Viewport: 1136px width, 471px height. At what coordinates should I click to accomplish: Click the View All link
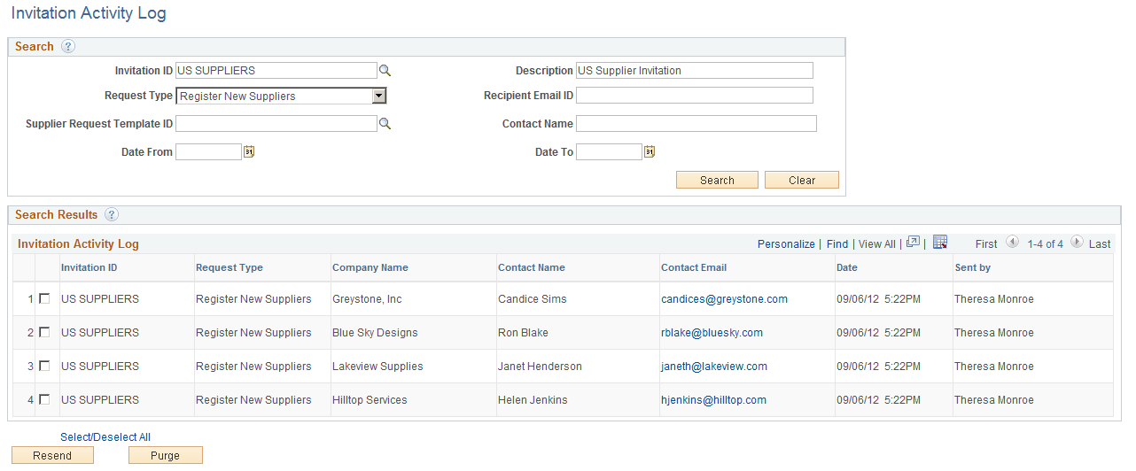pyautogui.click(x=877, y=244)
